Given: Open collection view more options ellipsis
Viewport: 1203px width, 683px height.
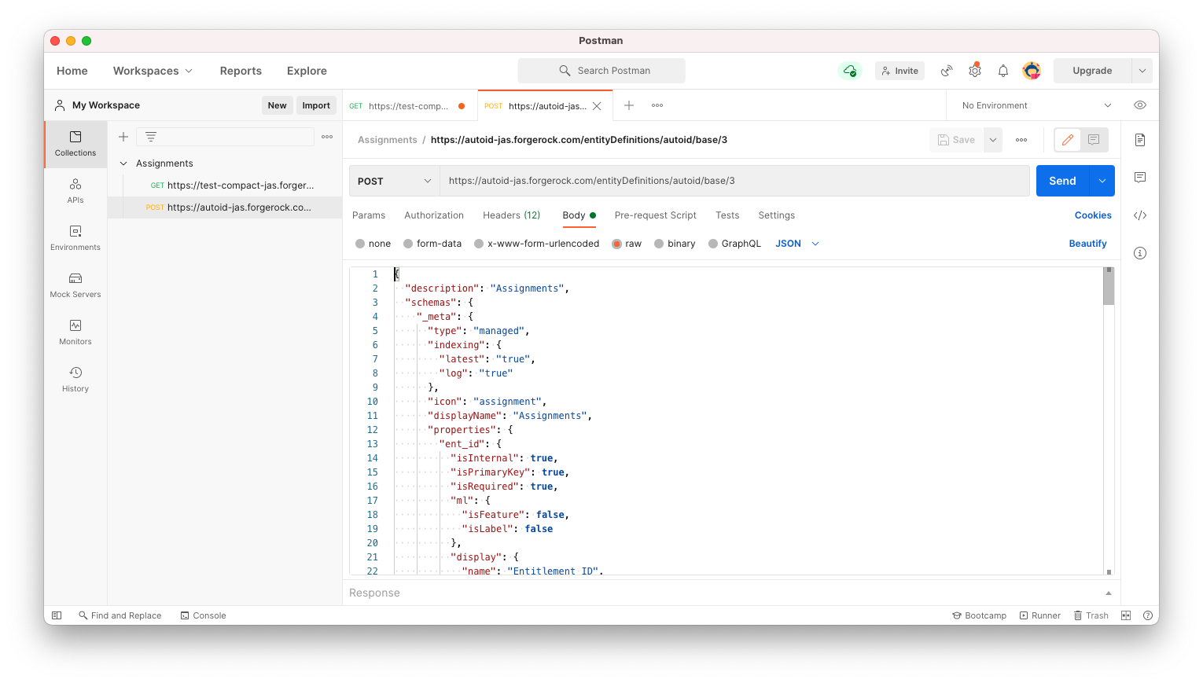Looking at the screenshot, I should tap(327, 137).
